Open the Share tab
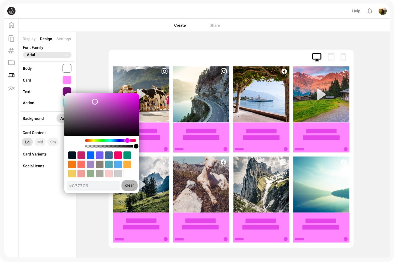The width and height of the screenshot is (394, 262). 215,25
